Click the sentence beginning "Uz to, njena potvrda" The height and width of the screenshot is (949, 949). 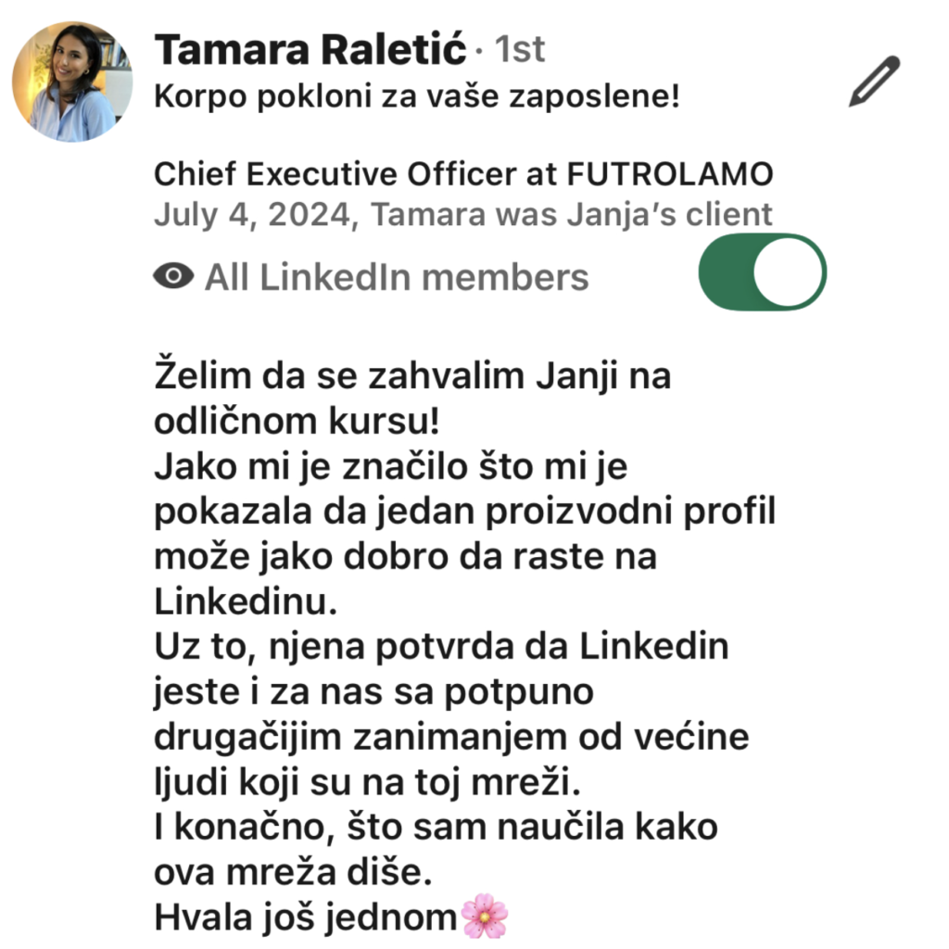(x=442, y=646)
